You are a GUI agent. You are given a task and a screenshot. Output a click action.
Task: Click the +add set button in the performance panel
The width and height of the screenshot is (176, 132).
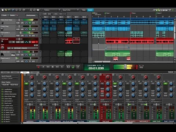pyautogui.click(x=45, y=14)
